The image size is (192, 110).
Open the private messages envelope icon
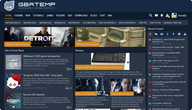[x=156, y=15]
